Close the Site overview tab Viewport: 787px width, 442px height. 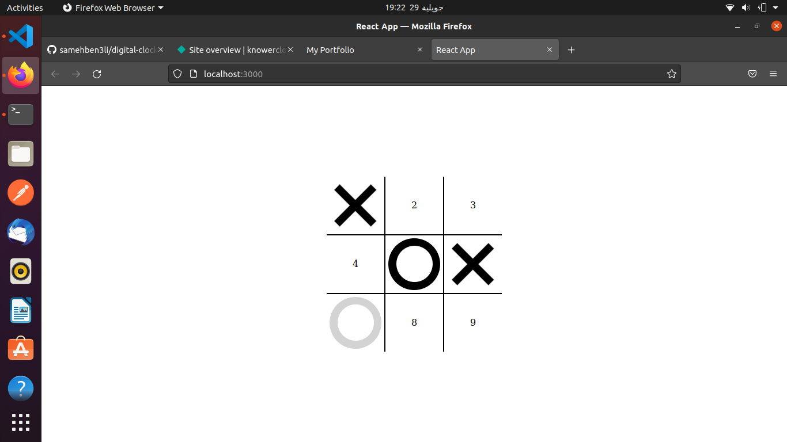[290, 50]
